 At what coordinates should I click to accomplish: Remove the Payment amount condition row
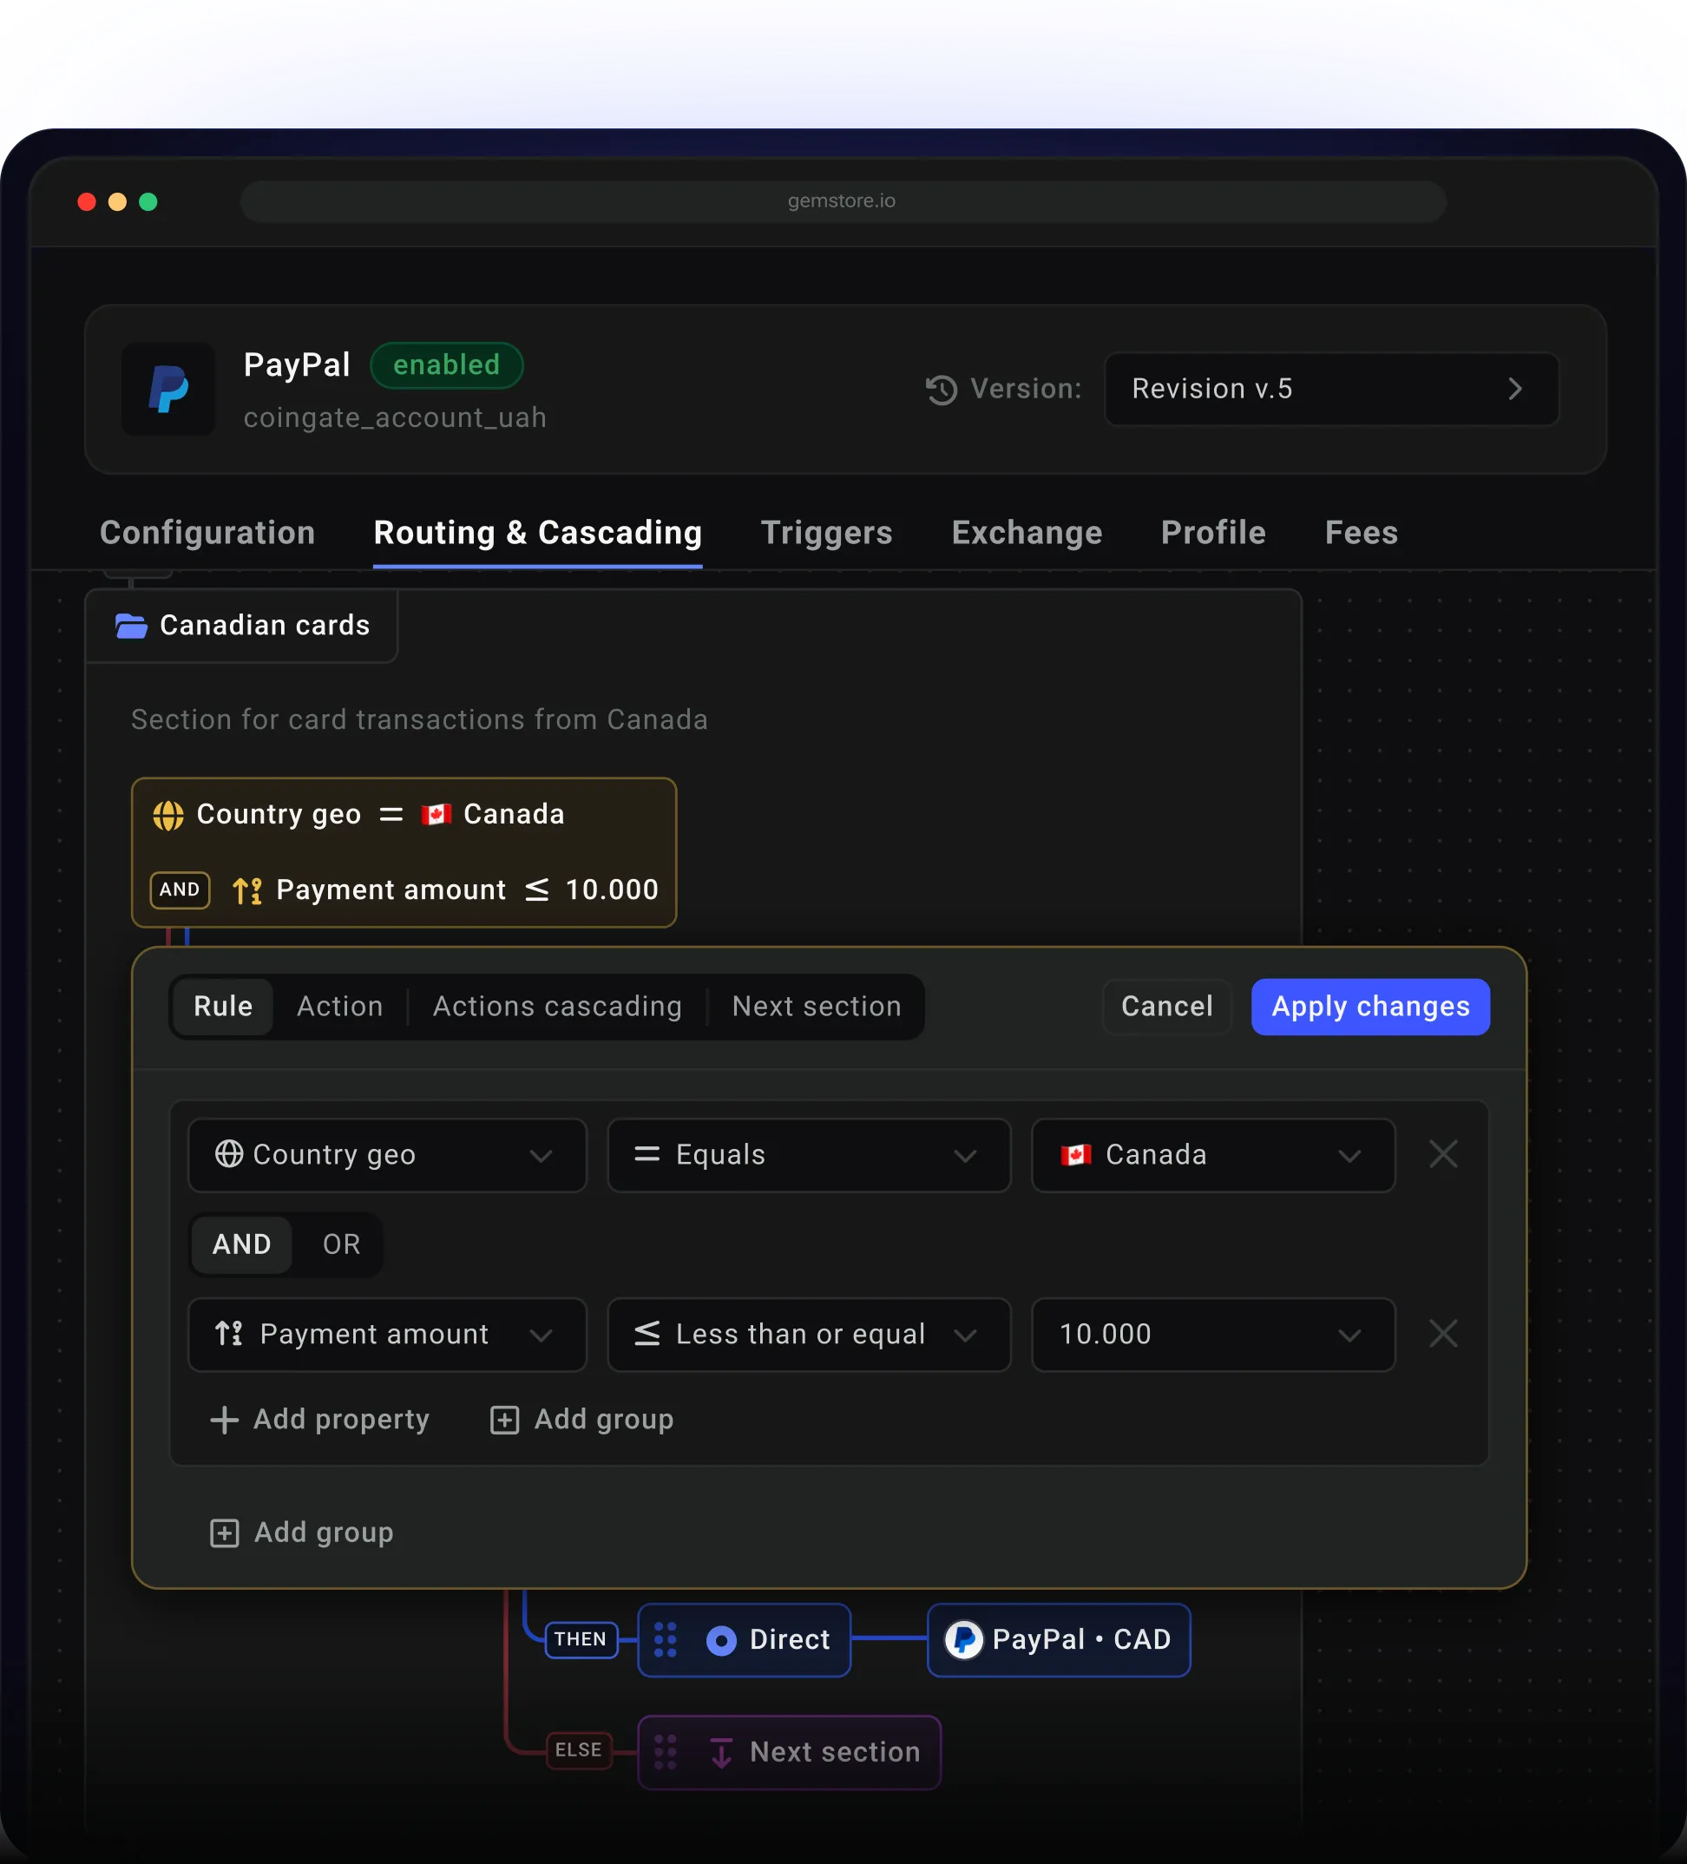1443,1333
